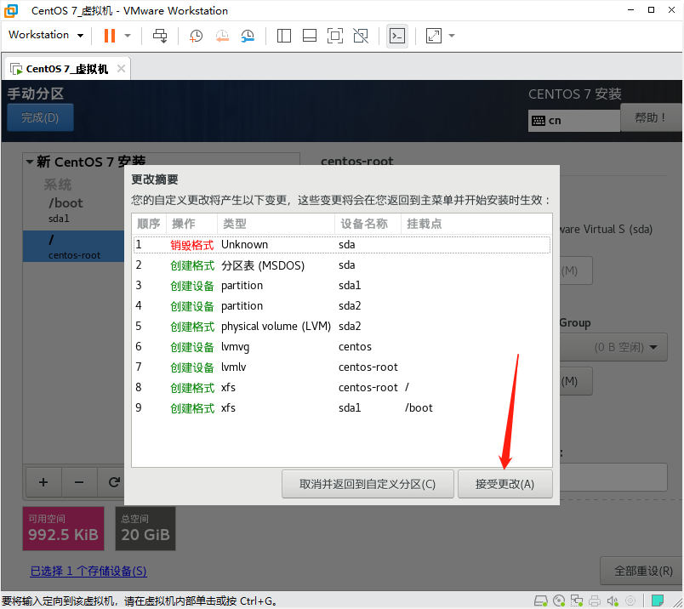The width and height of the screenshot is (684, 609).
Task: Select the / centos-root partition entry
Action: [73, 247]
